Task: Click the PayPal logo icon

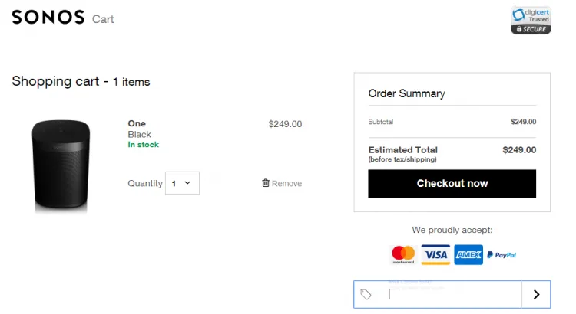Action: click(502, 255)
